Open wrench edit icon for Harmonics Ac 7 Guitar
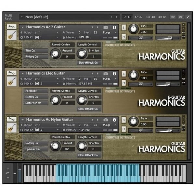The image size is (195, 195). (12, 27)
